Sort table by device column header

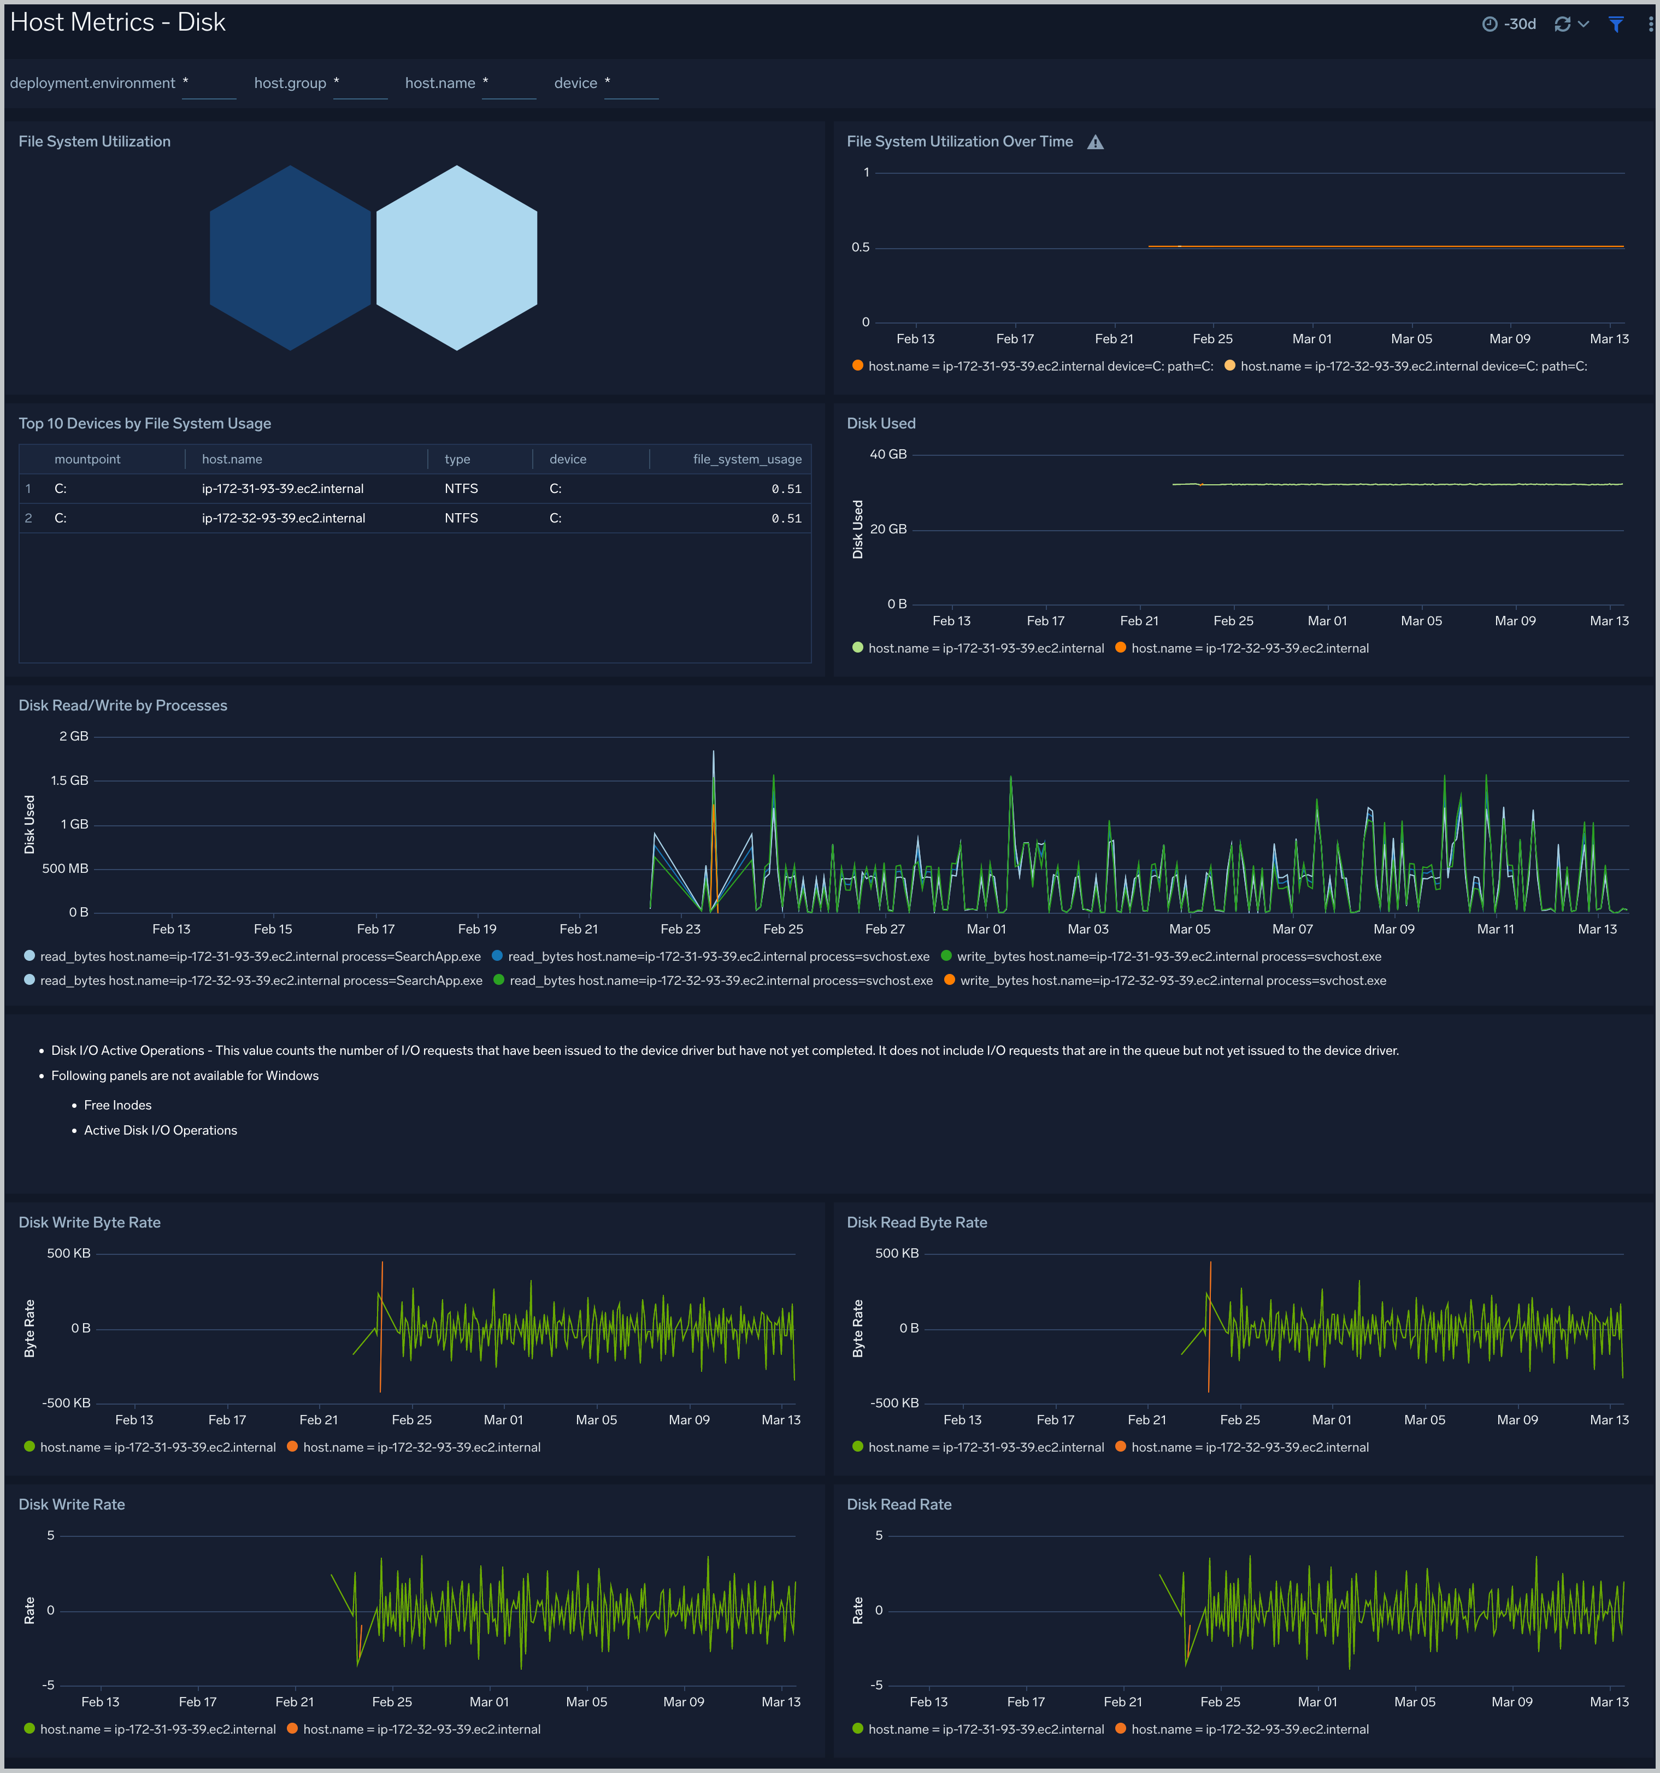tap(568, 459)
